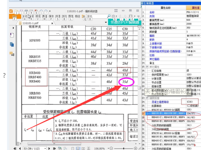This screenshot has height=150, width=201.
Task: Click the zoom slider handle
Action: [124, 148]
